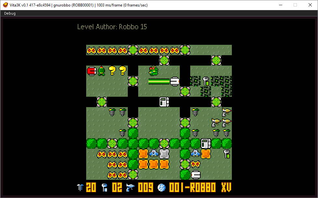
Task: Open the Debug menu
Action: click(10, 13)
